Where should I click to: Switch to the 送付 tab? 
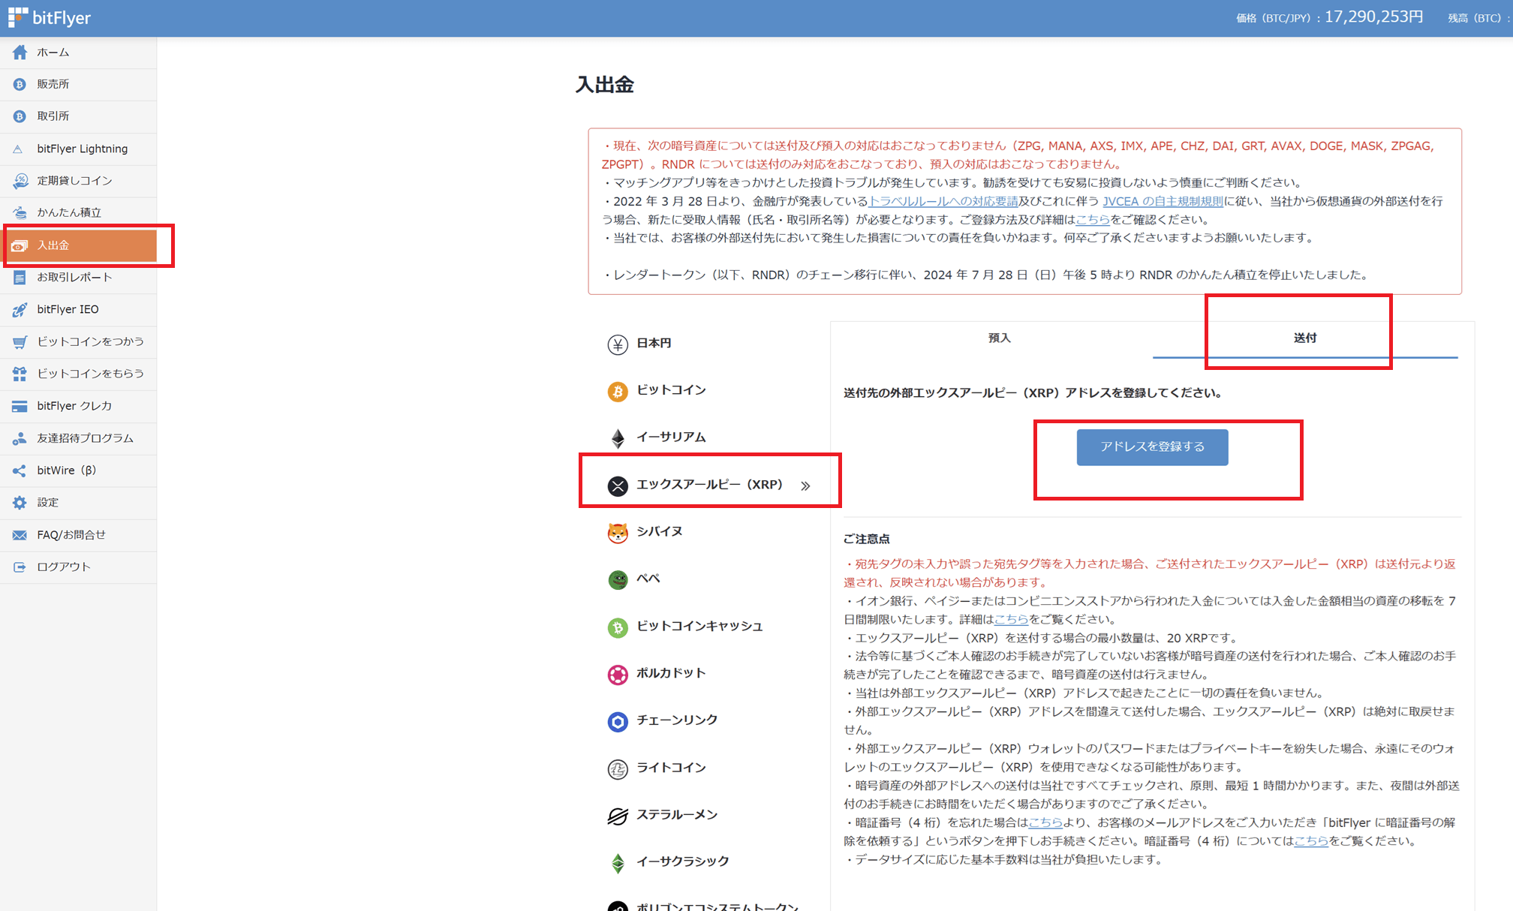(1305, 338)
